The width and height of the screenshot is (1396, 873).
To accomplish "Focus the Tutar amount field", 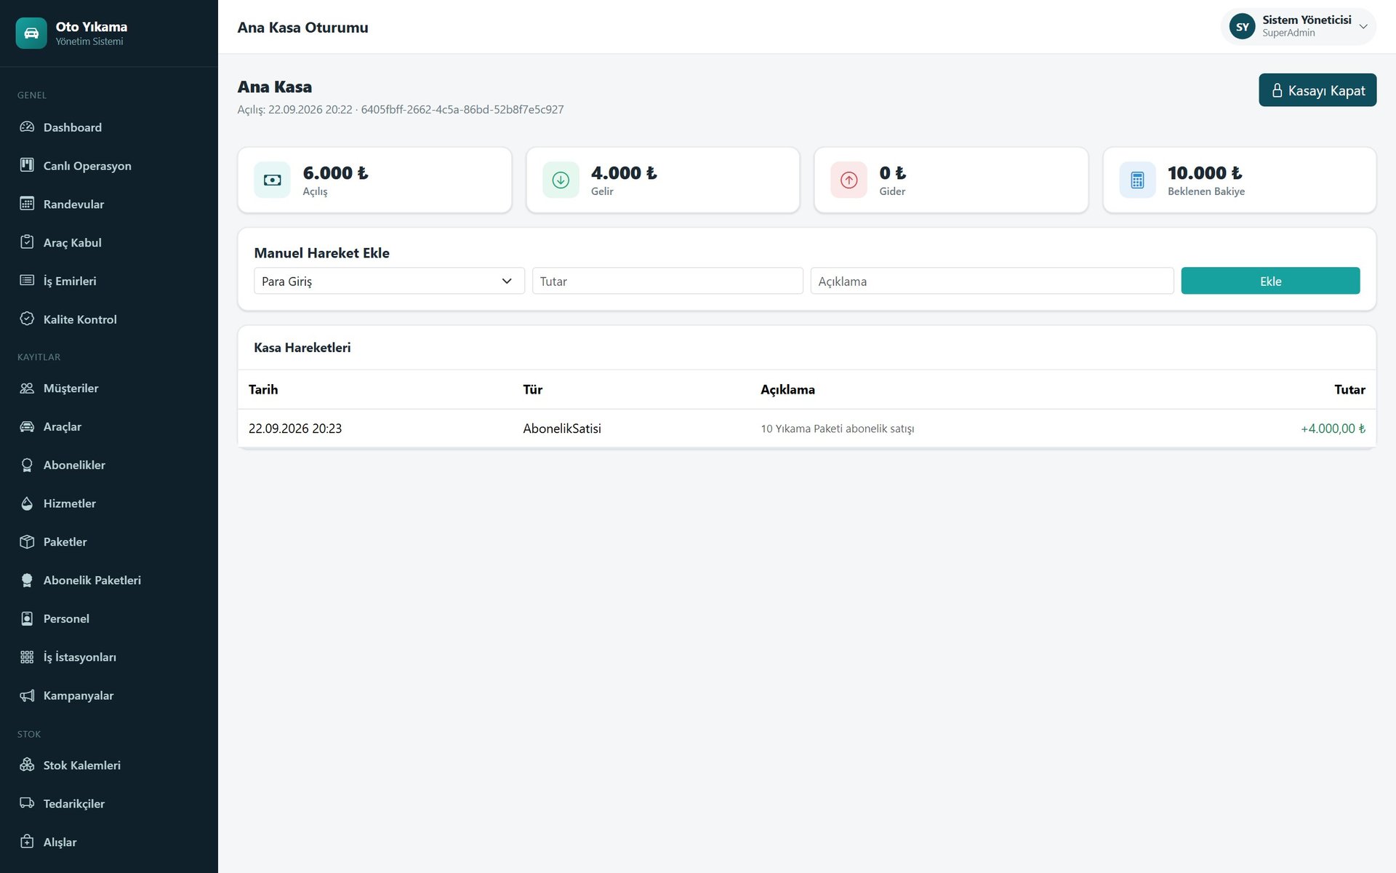I will point(667,281).
